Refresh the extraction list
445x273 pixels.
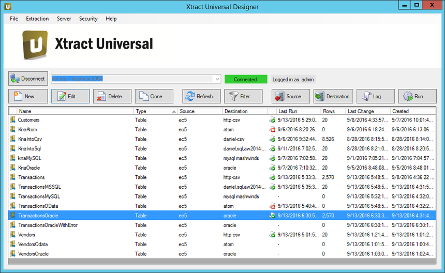coord(201,96)
